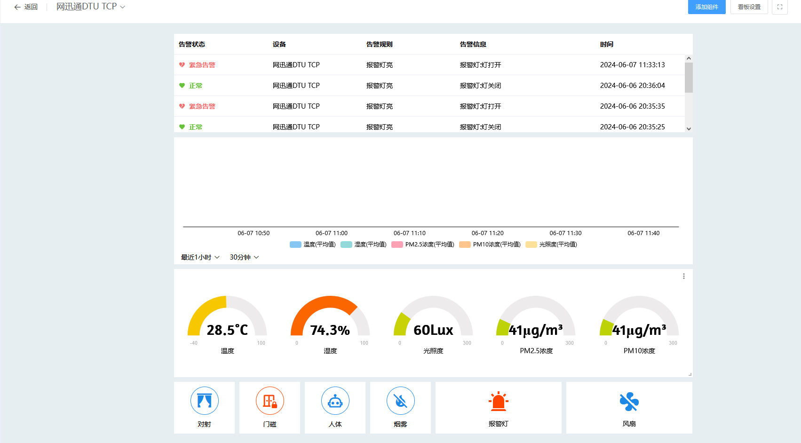Click the red heart 紧急告警 icon in first row

point(182,65)
